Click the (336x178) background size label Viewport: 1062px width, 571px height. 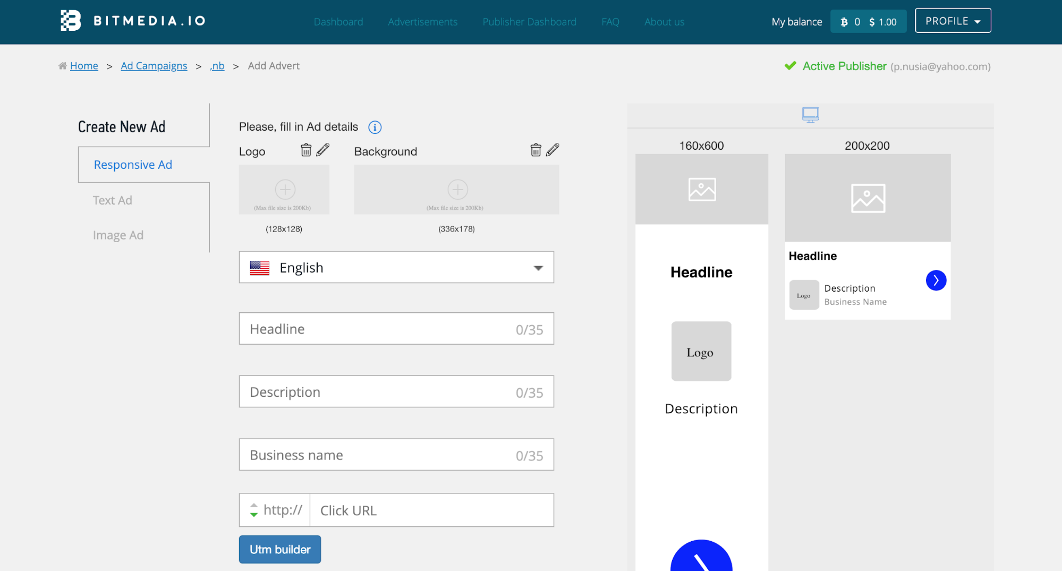[x=456, y=229]
